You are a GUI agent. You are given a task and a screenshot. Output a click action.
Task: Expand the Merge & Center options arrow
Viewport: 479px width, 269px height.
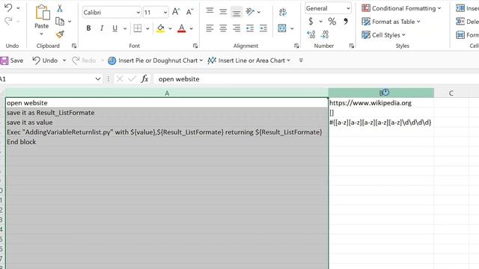[292, 28]
